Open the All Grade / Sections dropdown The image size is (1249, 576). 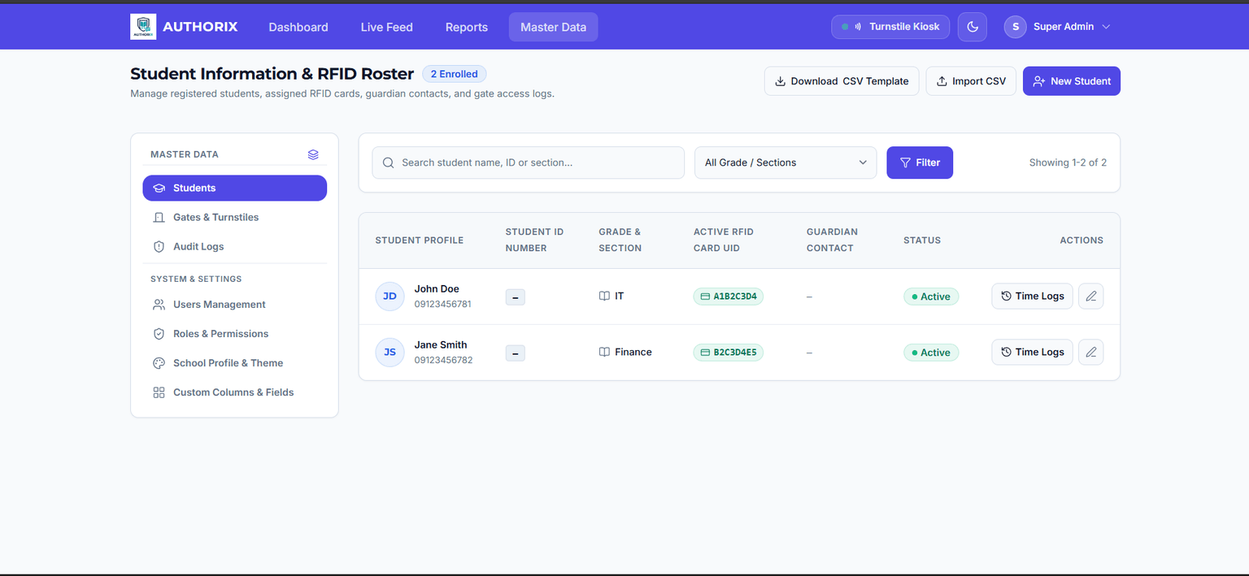786,162
